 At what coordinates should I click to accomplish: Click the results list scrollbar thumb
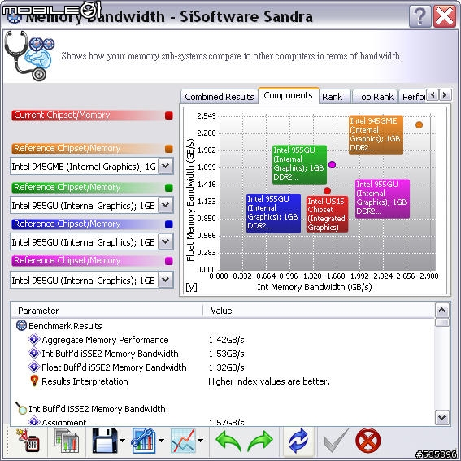(441, 322)
